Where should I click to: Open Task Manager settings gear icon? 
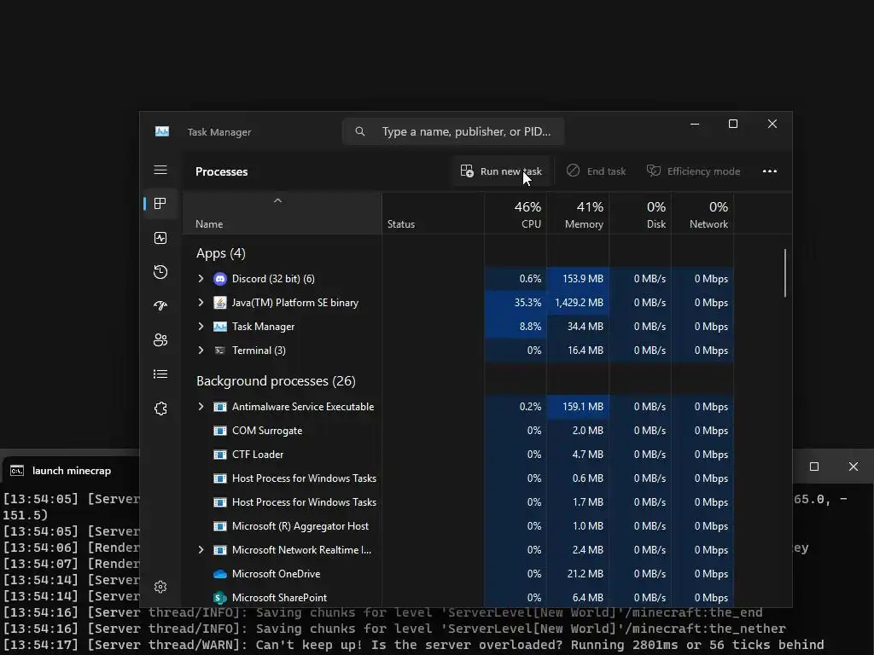[160, 587]
